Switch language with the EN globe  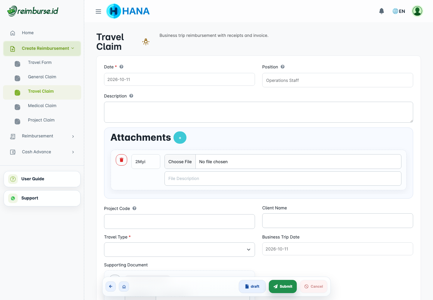pyautogui.click(x=399, y=11)
